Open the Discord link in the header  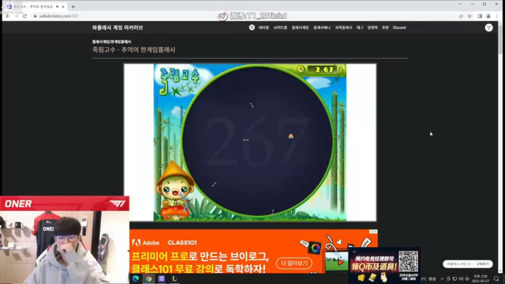(x=399, y=28)
